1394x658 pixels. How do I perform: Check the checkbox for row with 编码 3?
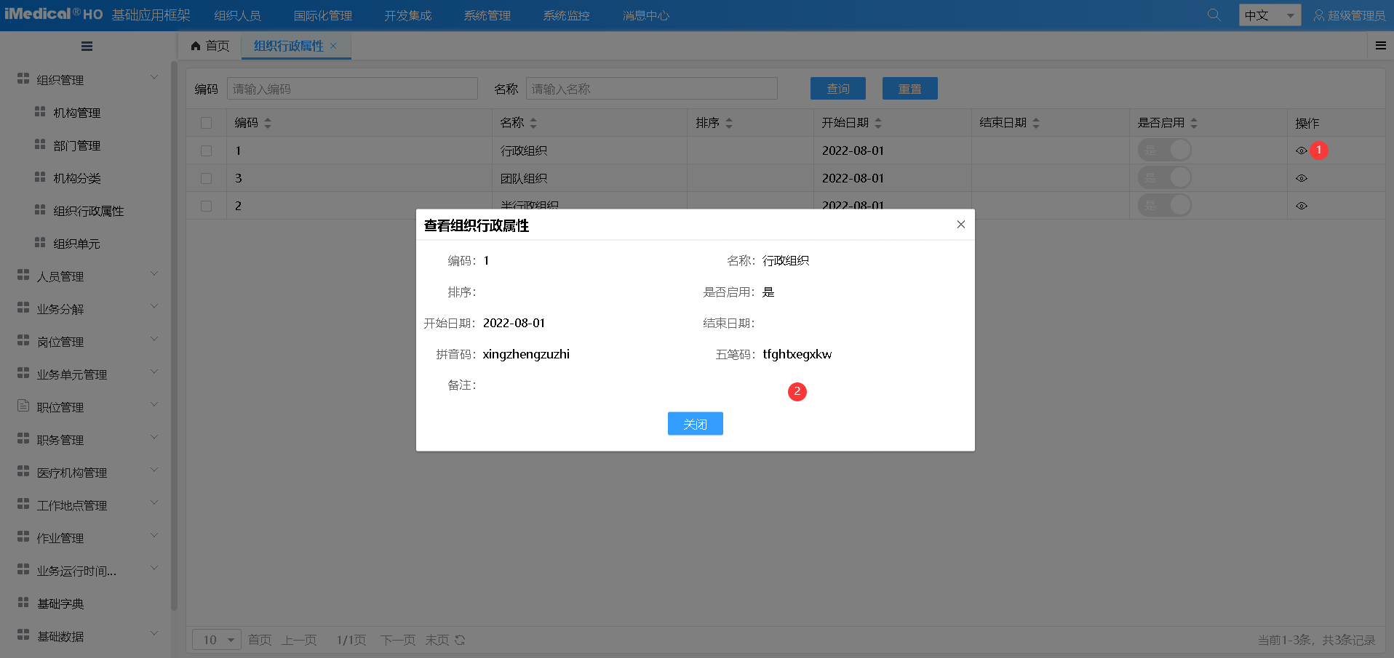click(207, 178)
